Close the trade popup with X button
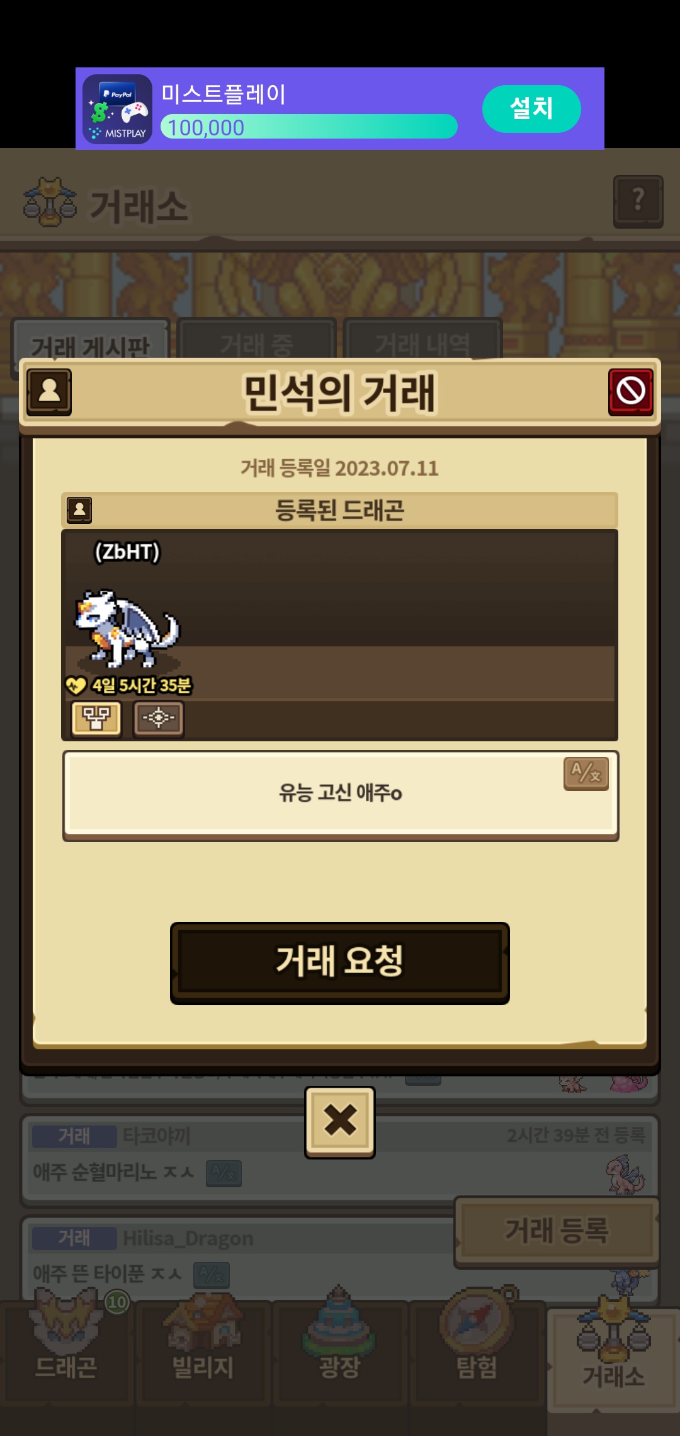This screenshot has height=1436, width=680. pyautogui.click(x=340, y=1122)
